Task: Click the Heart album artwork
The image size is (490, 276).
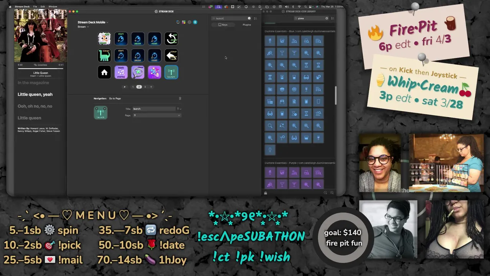Action: (x=40, y=36)
